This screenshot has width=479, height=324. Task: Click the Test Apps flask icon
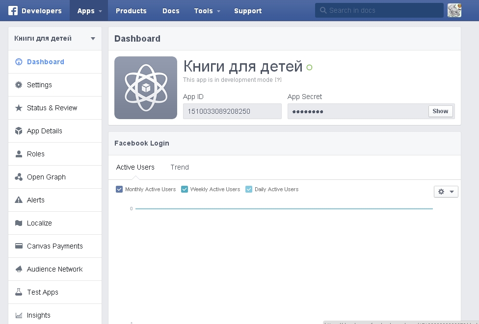(19, 292)
